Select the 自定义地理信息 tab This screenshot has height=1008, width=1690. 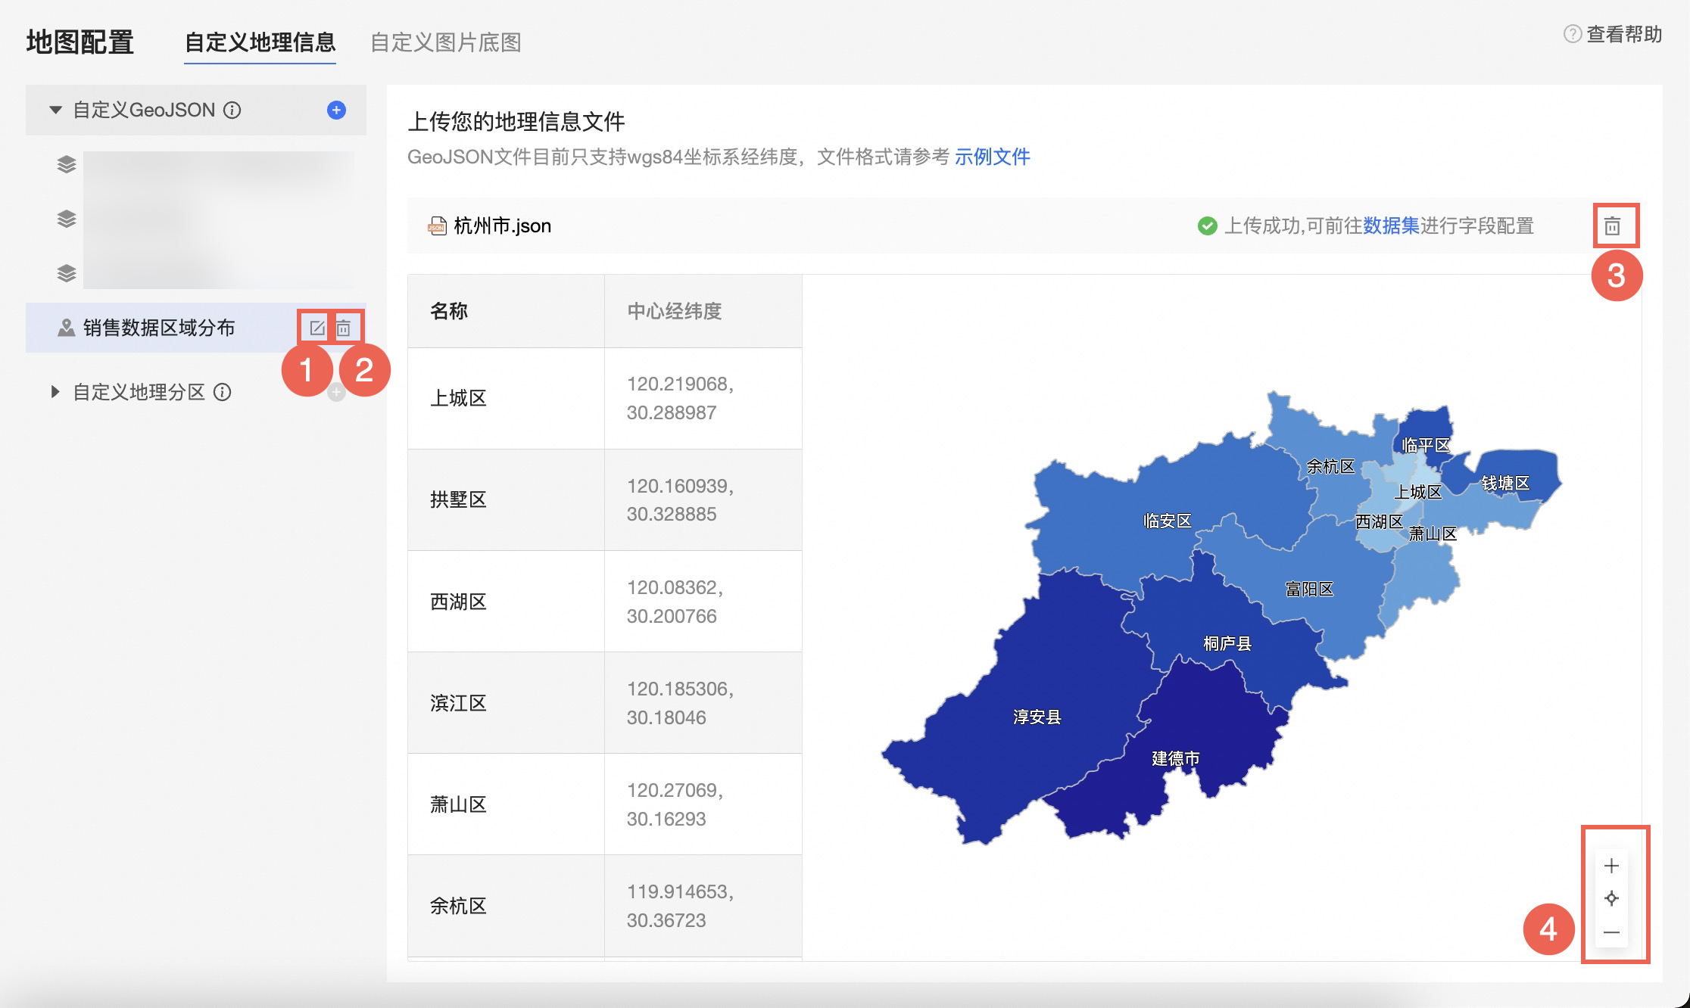[260, 43]
